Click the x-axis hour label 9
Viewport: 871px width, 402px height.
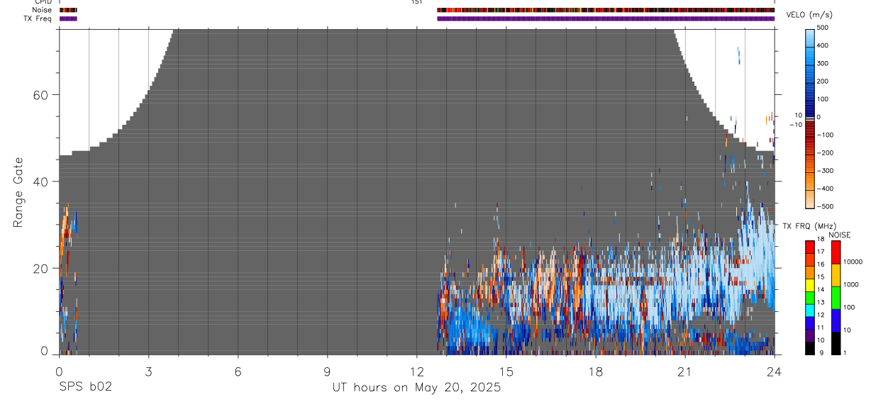[x=327, y=372]
